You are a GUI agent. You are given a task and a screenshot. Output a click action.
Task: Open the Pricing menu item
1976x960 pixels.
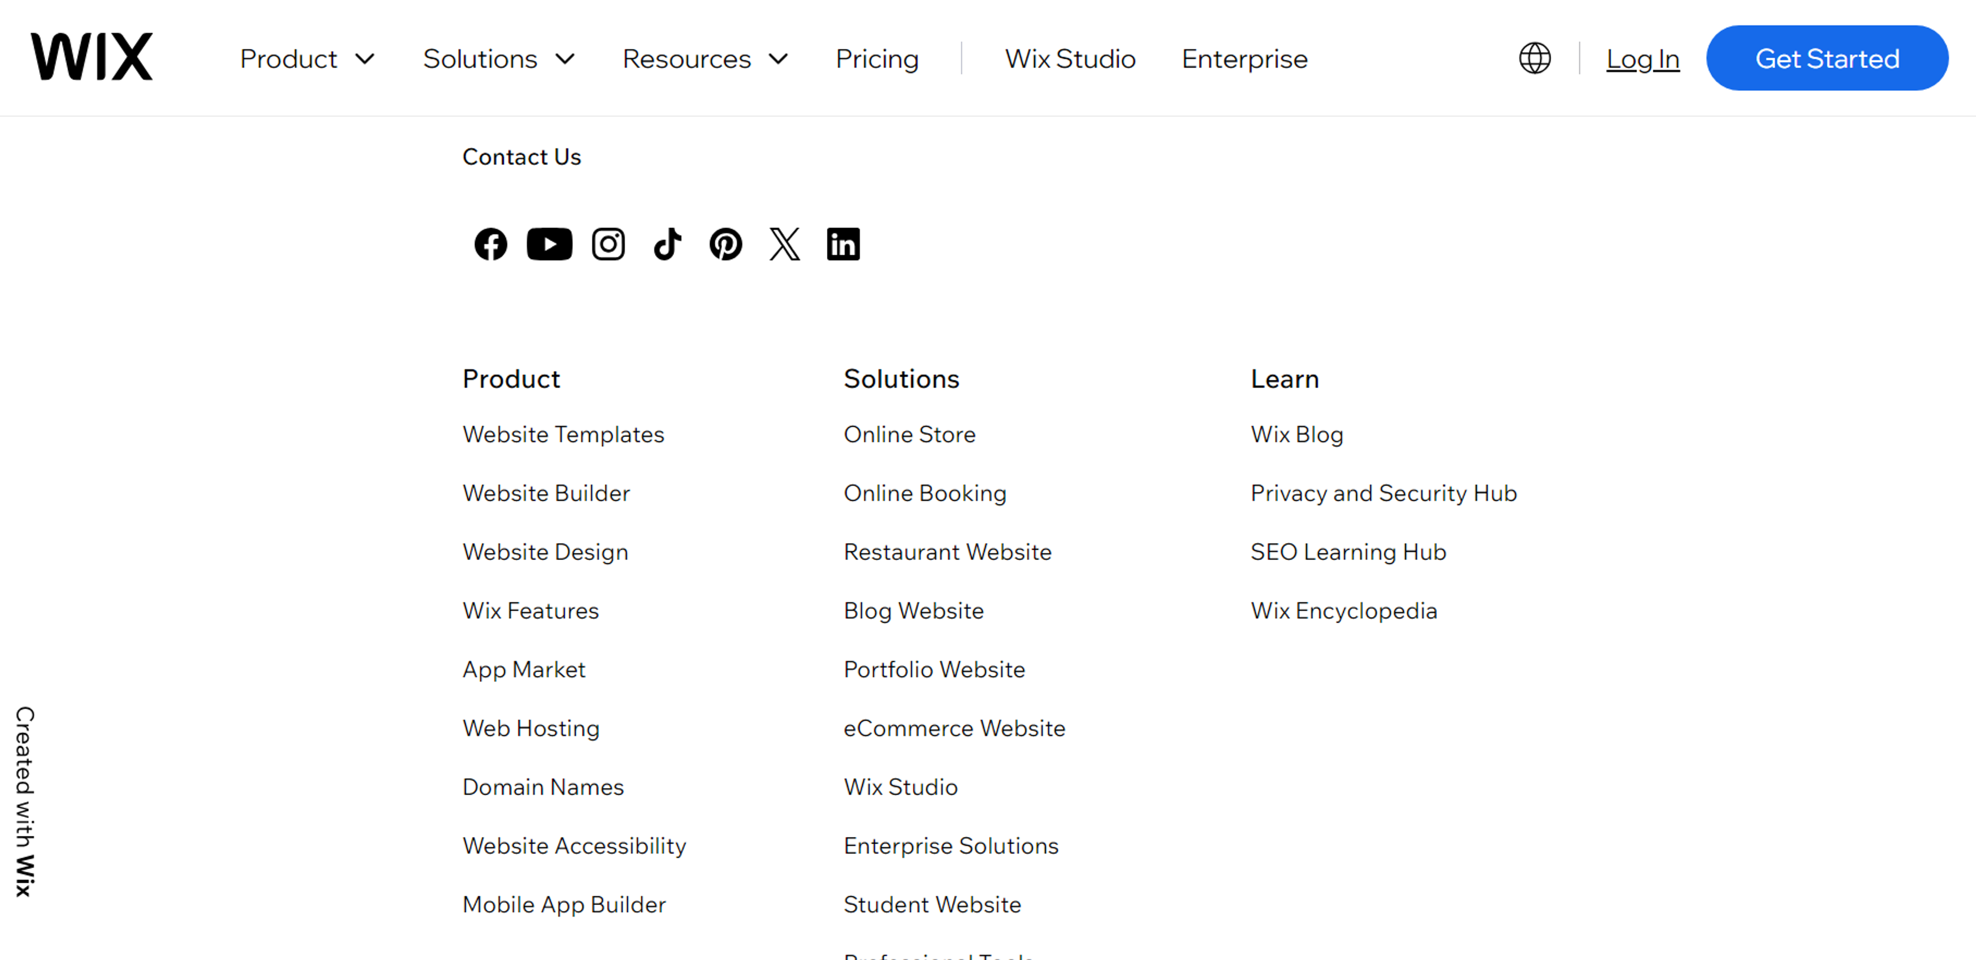[877, 59]
